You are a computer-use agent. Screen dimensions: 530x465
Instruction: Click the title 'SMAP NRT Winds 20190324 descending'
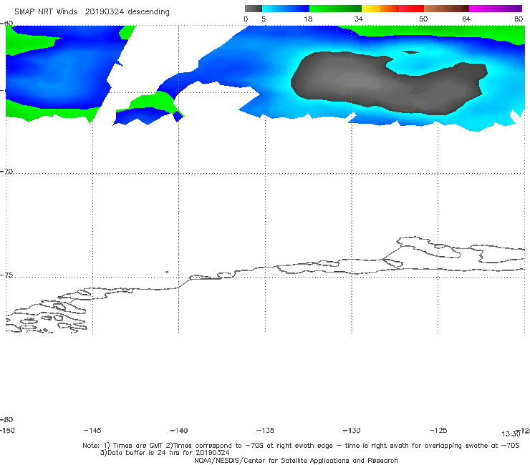[x=92, y=11]
